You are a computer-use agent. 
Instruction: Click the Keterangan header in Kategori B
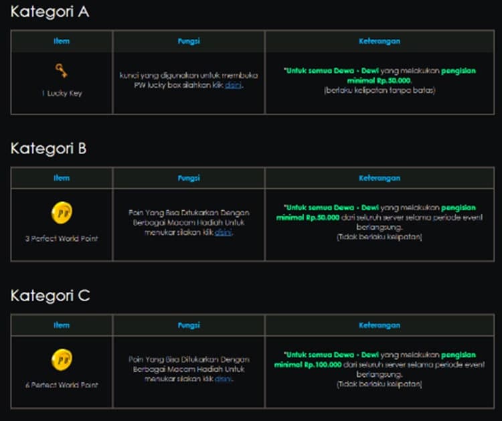tap(380, 178)
